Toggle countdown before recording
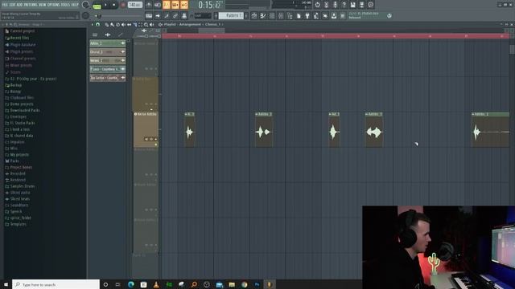This screenshot has height=289, width=515. point(167,5)
